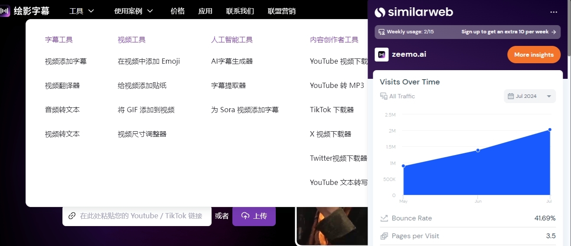The width and height of the screenshot is (571, 246).
Task: Open the 价格 nav item
Action: 178,11
